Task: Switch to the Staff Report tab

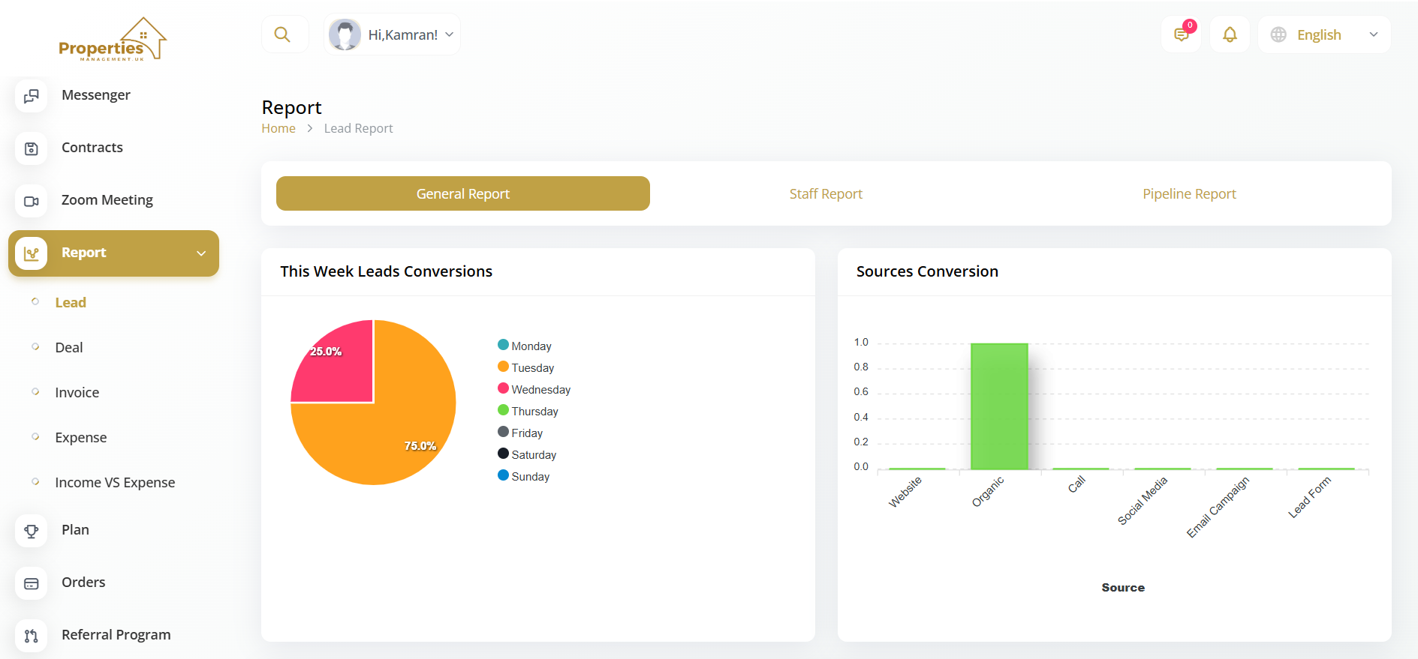Action: (x=826, y=194)
